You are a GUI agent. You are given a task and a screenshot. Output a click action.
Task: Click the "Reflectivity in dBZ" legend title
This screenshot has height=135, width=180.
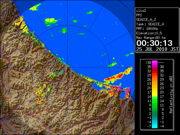(171, 94)
